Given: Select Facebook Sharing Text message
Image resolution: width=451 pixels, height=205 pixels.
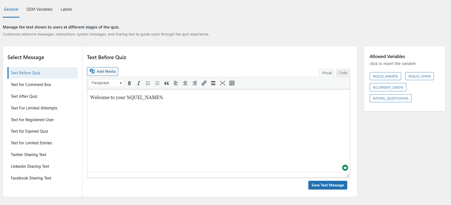Looking at the screenshot, I should click(x=43, y=178).
